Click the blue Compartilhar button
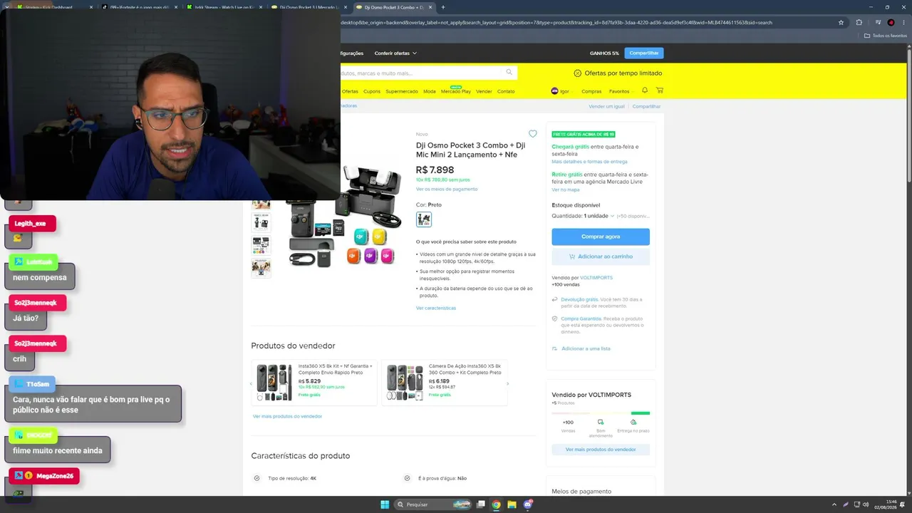 click(644, 53)
